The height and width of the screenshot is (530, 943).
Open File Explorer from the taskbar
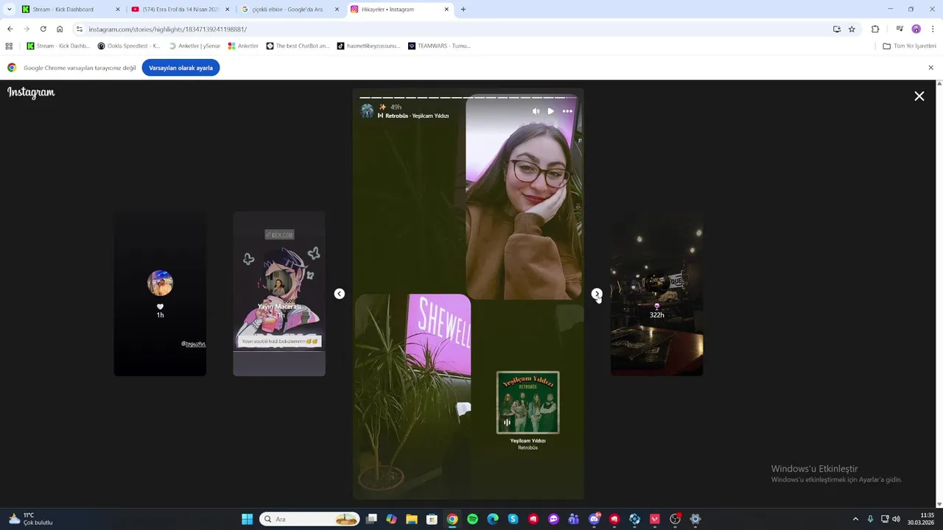pos(412,519)
